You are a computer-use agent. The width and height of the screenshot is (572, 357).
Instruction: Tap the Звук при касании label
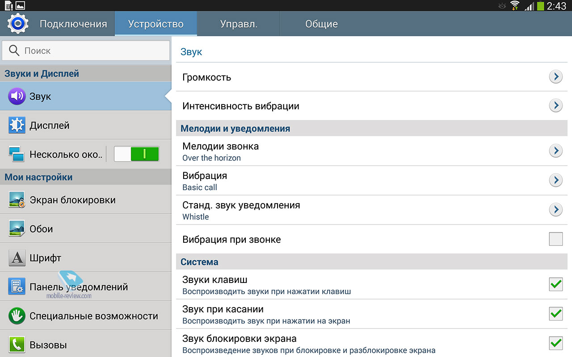223,309
